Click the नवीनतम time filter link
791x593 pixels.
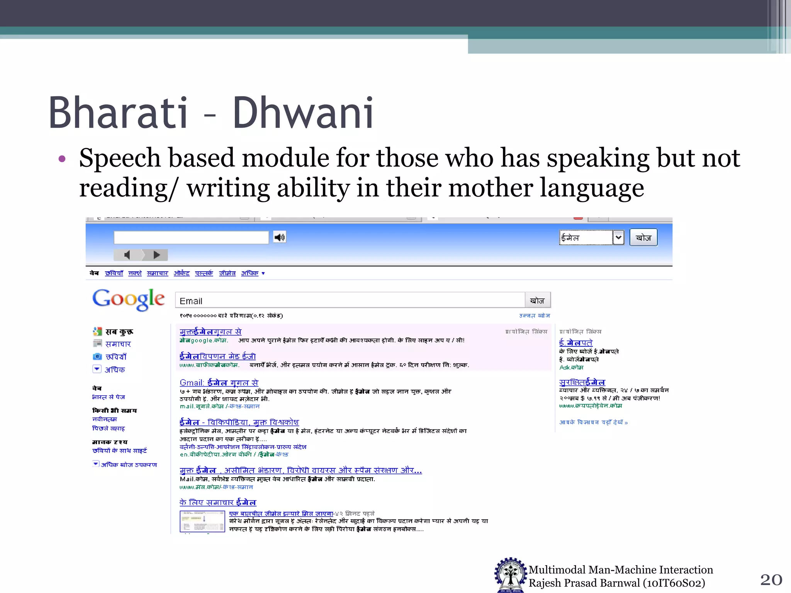105,419
